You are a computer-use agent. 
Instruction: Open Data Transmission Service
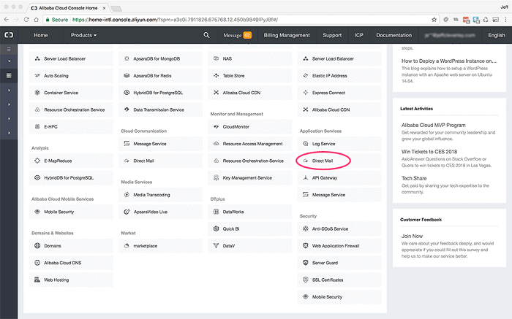coord(160,109)
